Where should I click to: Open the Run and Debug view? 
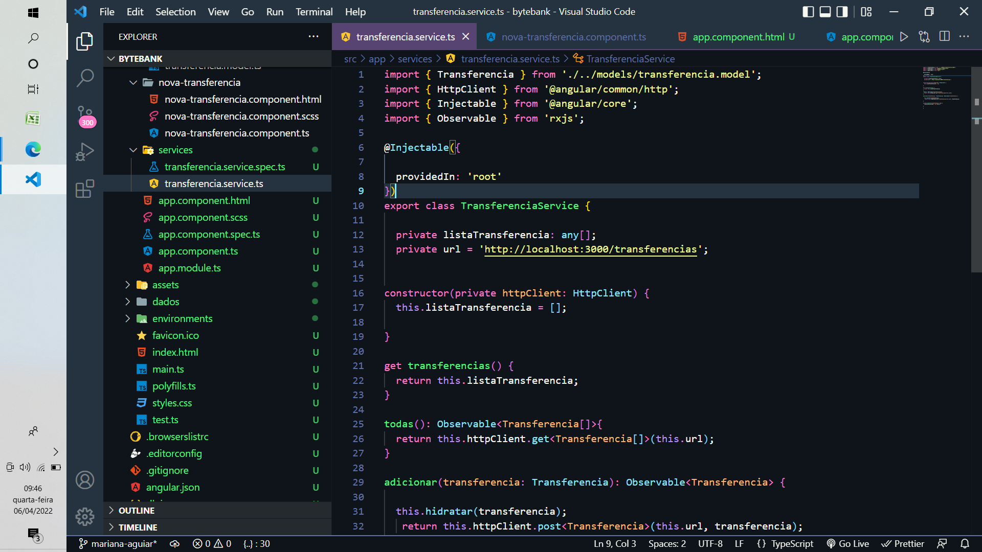click(x=84, y=152)
